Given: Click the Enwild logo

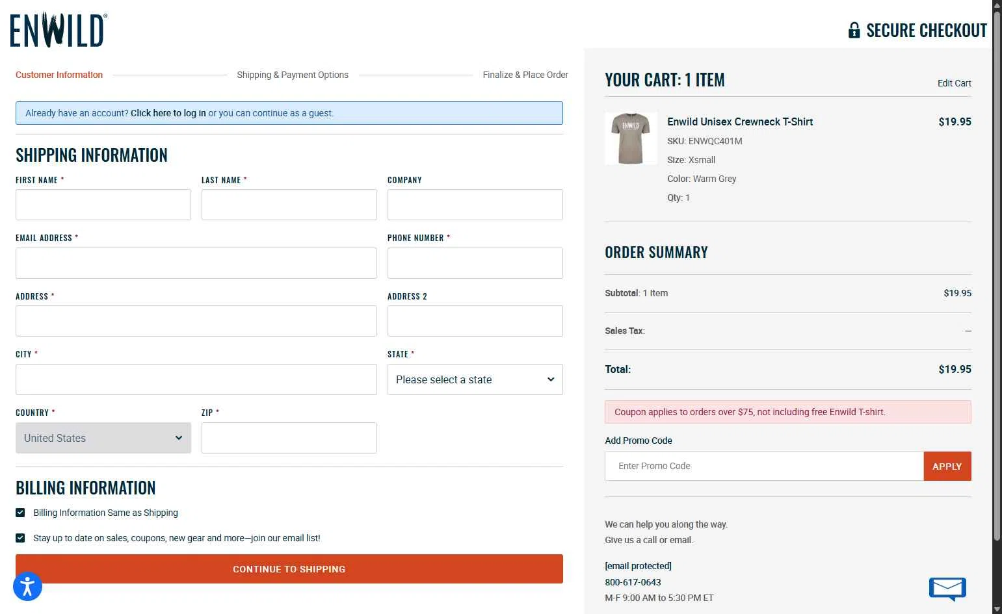Looking at the screenshot, I should (59, 30).
